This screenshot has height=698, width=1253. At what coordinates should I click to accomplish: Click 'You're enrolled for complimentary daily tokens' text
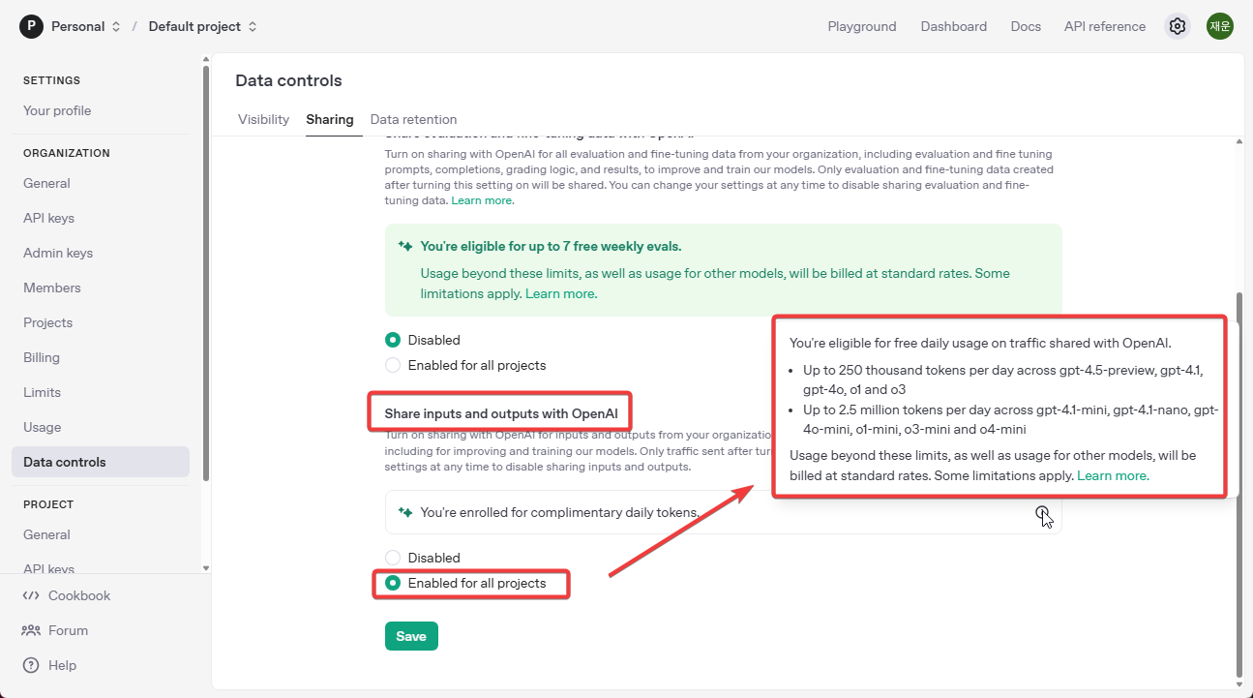(x=559, y=512)
